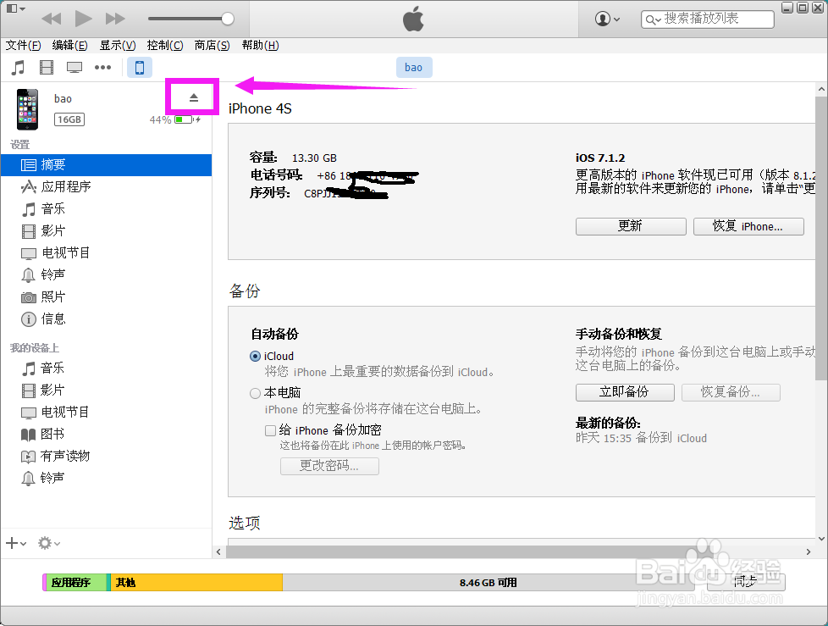Open the 控制(C) menu

tap(165, 46)
